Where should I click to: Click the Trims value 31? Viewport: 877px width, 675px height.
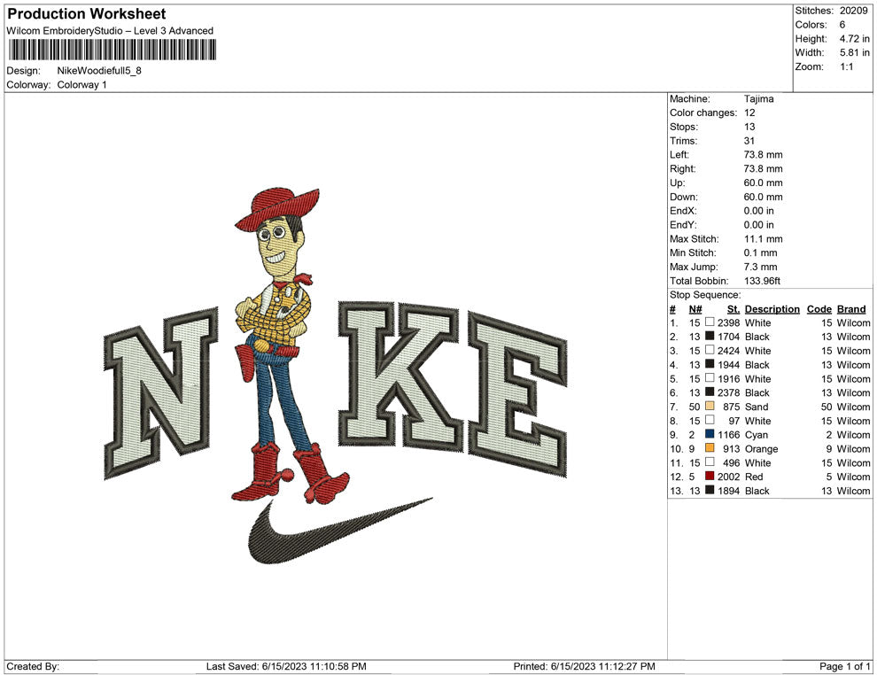click(749, 141)
